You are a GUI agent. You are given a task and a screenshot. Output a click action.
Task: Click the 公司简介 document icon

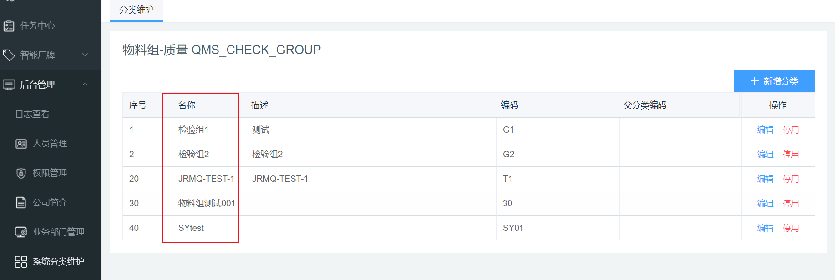point(21,203)
